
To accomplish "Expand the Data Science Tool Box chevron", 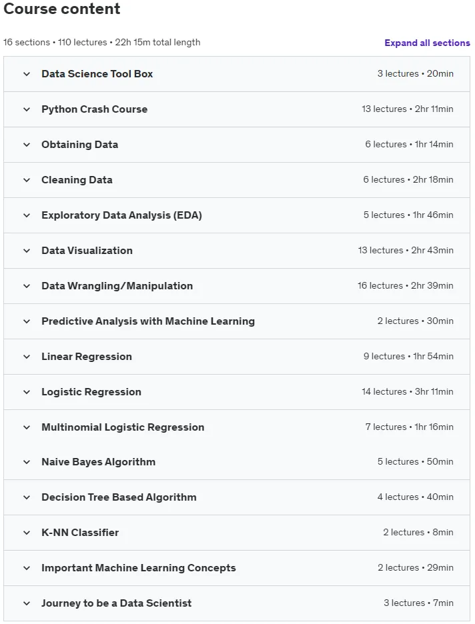I will (27, 74).
